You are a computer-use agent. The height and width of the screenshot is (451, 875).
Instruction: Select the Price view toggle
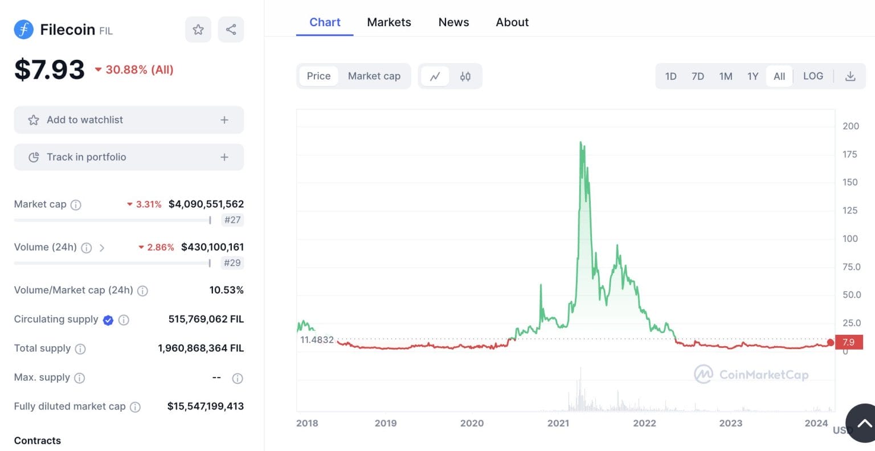[318, 76]
